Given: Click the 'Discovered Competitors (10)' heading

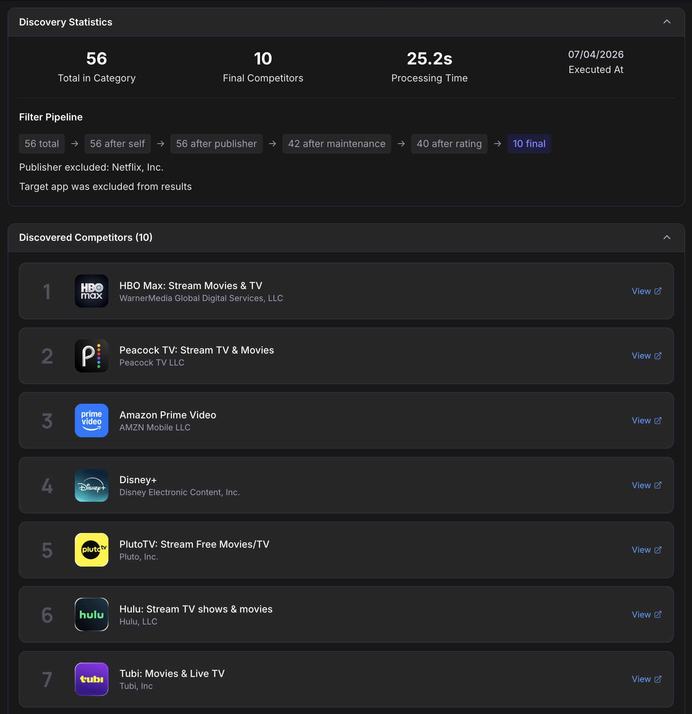Looking at the screenshot, I should point(86,237).
